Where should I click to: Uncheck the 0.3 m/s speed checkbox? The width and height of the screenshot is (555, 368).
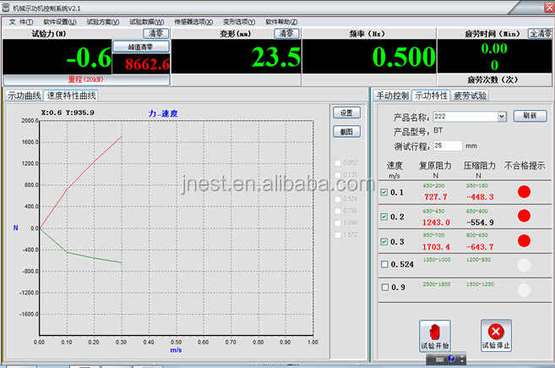point(384,241)
